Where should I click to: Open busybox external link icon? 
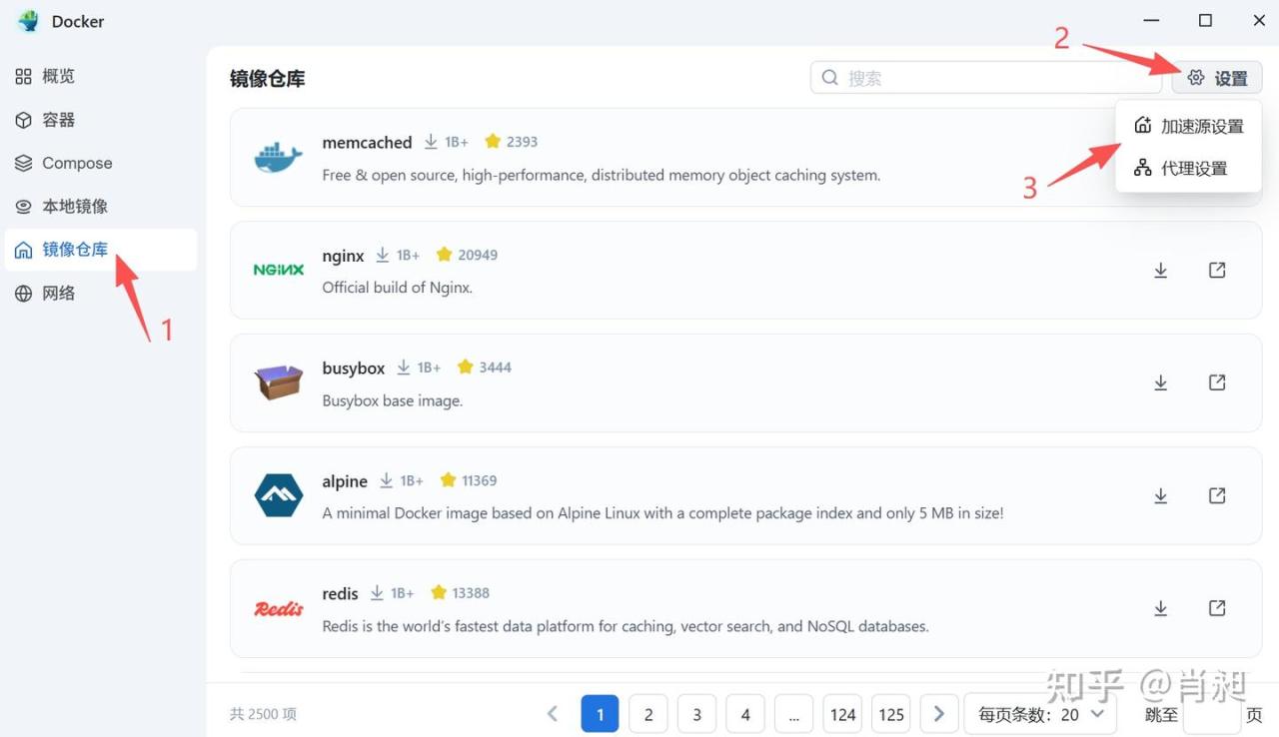tap(1217, 382)
